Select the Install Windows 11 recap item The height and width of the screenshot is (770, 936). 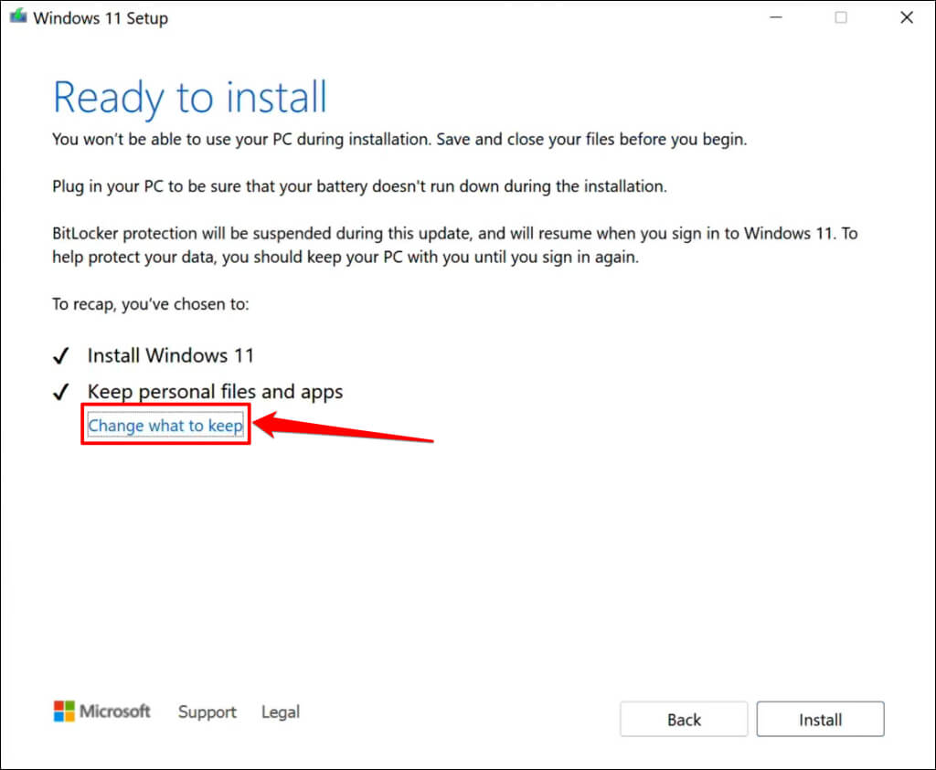(x=171, y=355)
